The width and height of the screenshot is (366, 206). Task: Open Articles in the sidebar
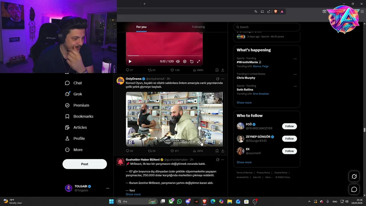pos(76,128)
